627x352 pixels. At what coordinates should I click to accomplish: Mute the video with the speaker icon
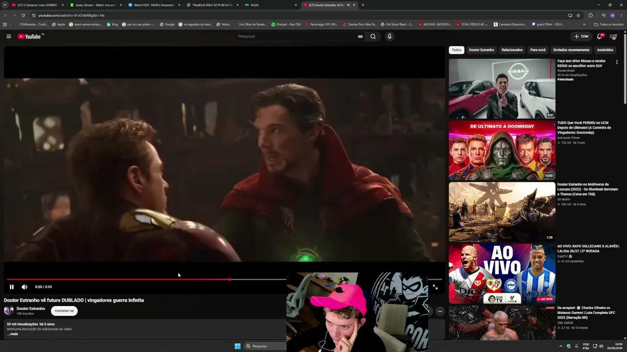pyautogui.click(x=24, y=287)
